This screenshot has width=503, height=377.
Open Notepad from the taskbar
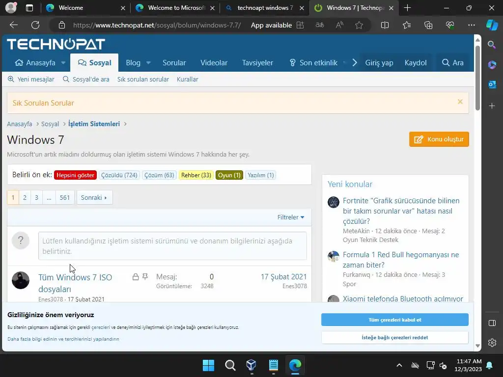coord(273,365)
